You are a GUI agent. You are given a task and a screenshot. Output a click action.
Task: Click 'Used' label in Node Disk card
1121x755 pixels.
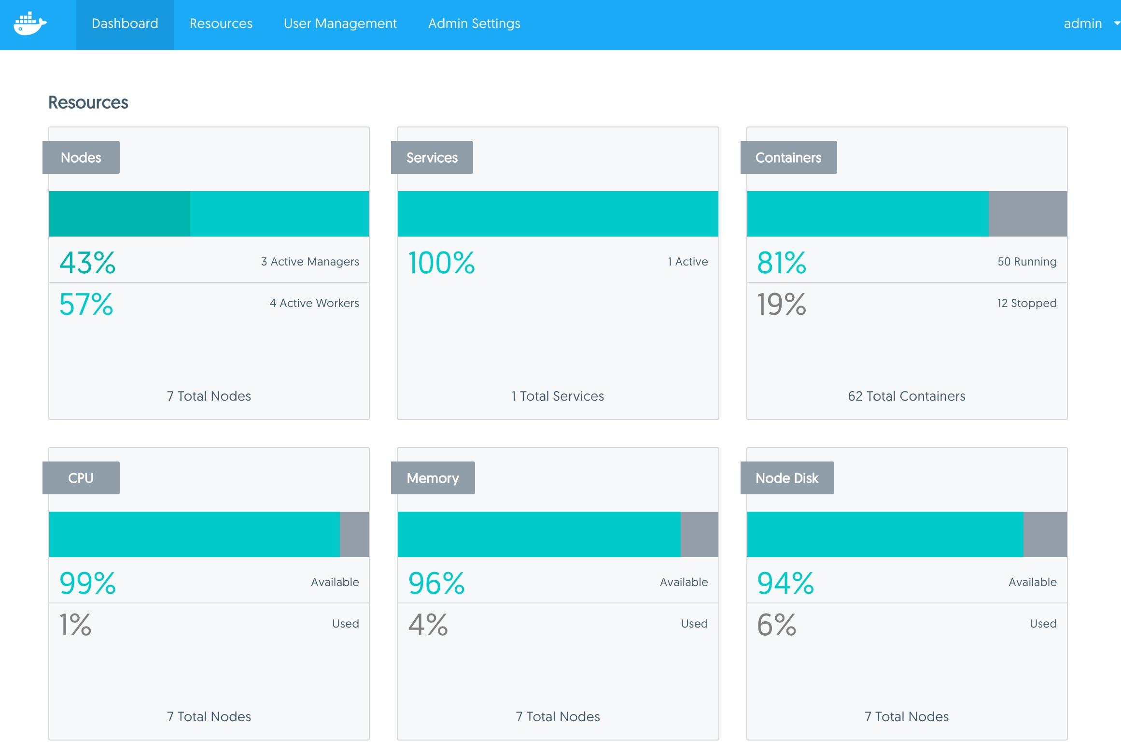(x=1043, y=624)
